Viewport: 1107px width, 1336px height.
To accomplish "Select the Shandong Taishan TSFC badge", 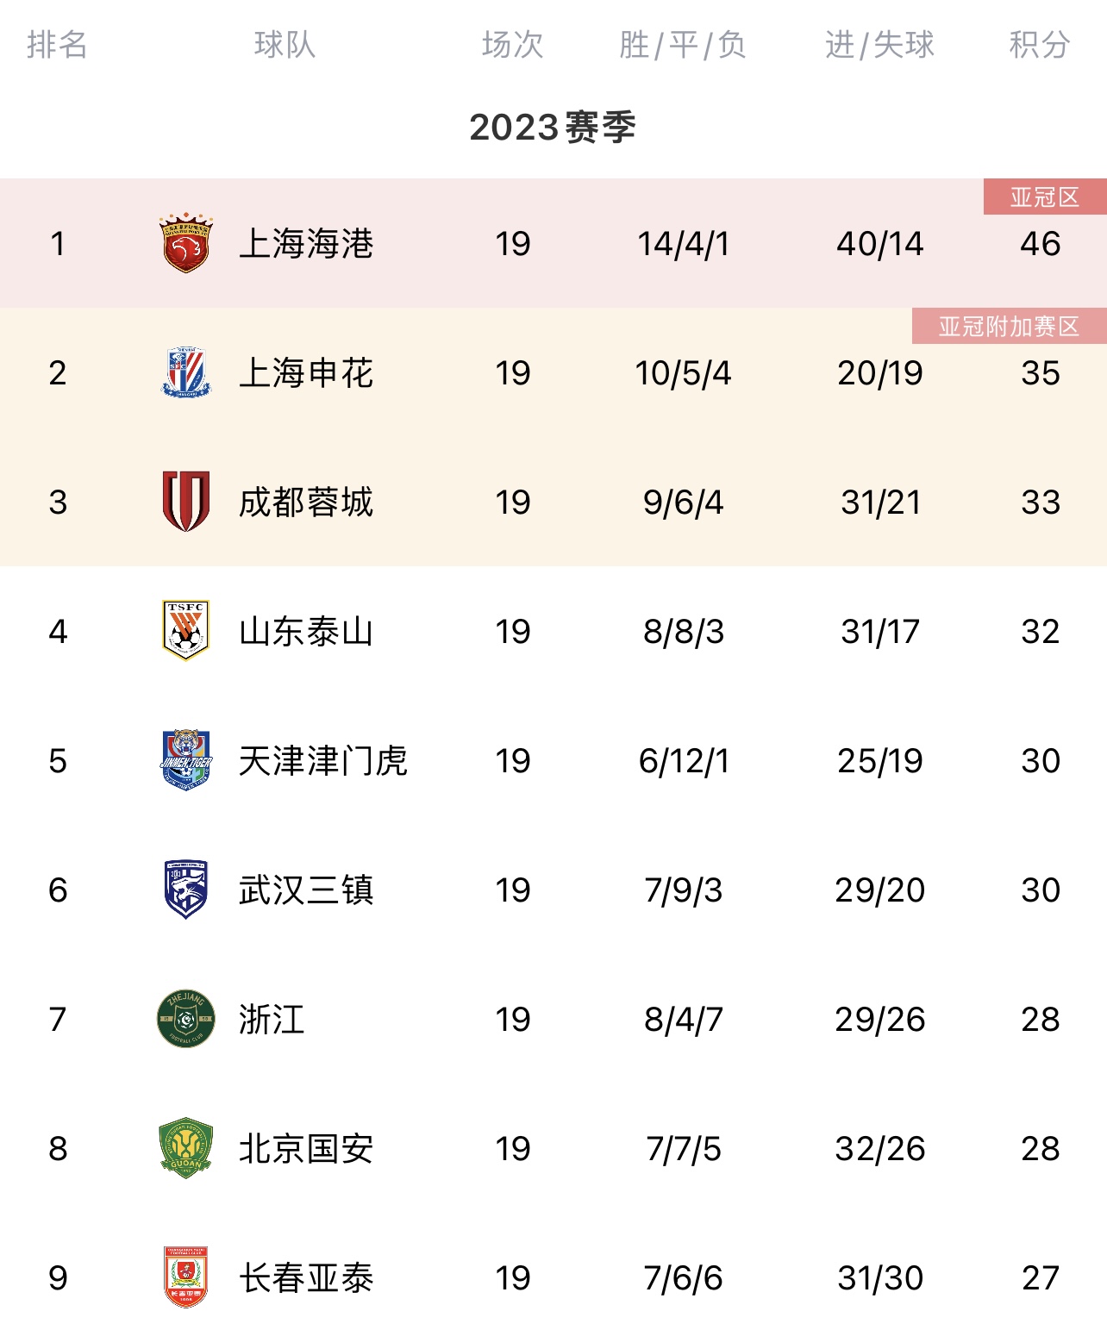I will click(186, 630).
